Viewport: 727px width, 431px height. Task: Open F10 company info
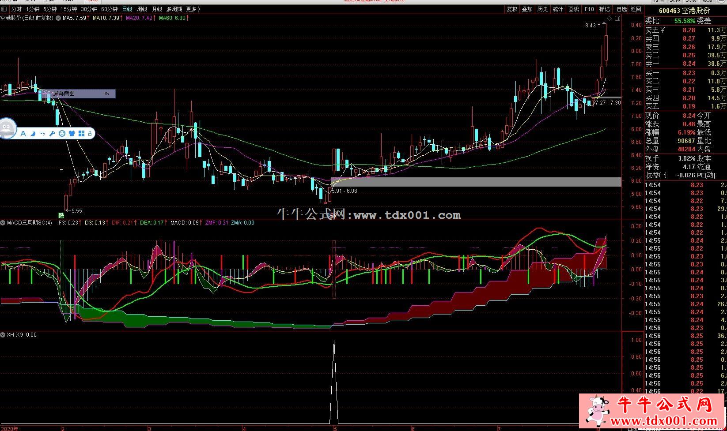pos(589,9)
